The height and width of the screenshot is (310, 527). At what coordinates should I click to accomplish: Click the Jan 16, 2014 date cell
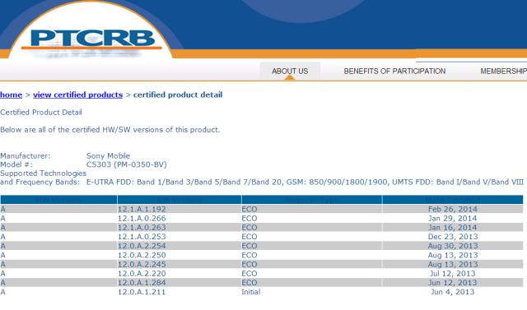click(x=452, y=228)
